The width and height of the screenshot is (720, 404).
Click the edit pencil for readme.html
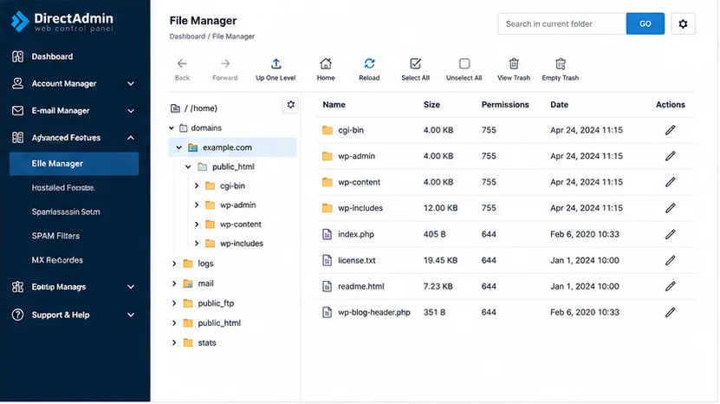click(671, 286)
